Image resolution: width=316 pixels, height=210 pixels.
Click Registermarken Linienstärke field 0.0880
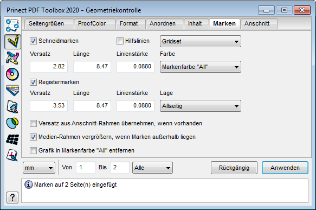[136, 106]
